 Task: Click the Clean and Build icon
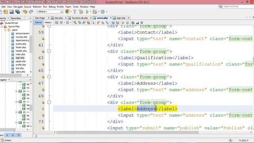(81, 12)
